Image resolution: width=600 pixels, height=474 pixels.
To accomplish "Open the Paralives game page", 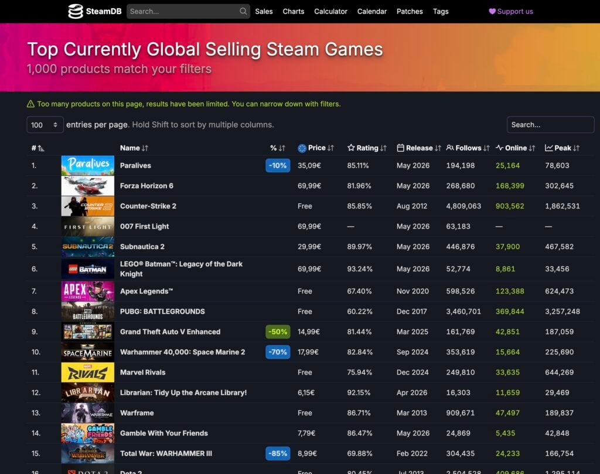I will [135, 166].
